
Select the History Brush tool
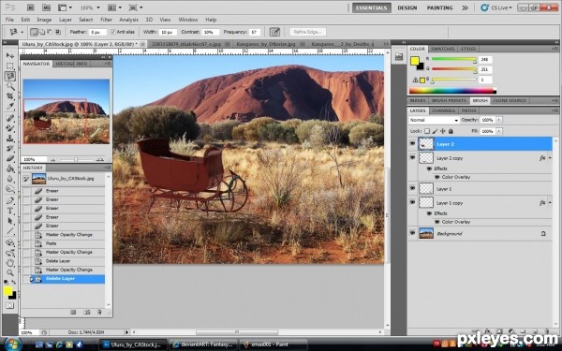(x=10, y=148)
